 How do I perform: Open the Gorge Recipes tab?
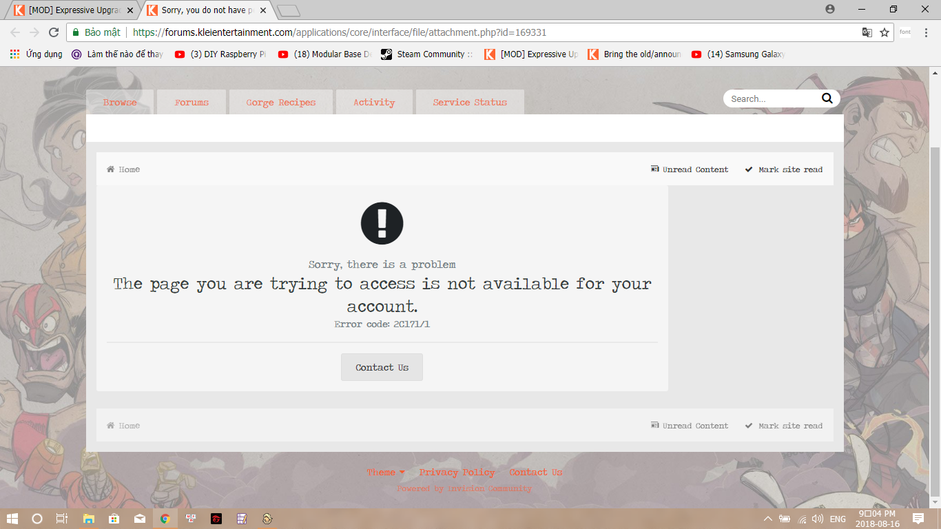pyautogui.click(x=281, y=103)
